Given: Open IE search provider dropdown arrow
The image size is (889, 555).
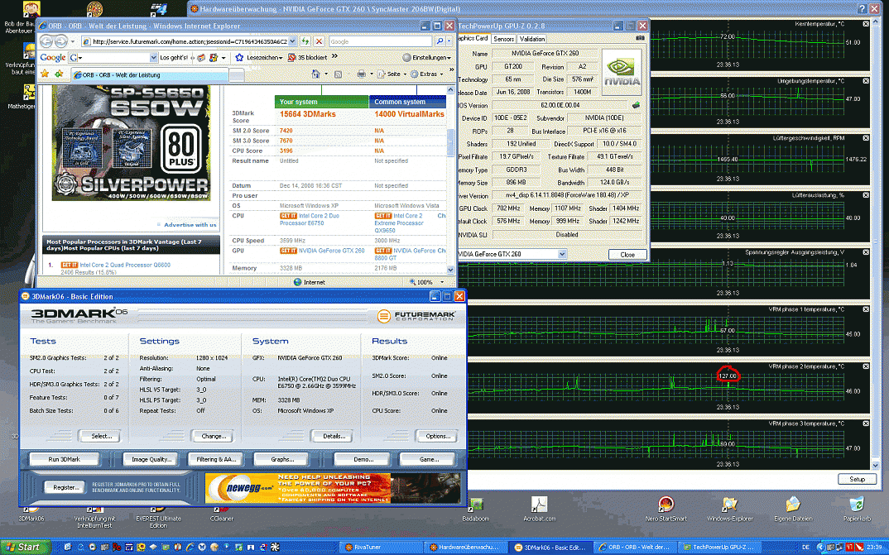Looking at the screenshot, I should (x=449, y=41).
